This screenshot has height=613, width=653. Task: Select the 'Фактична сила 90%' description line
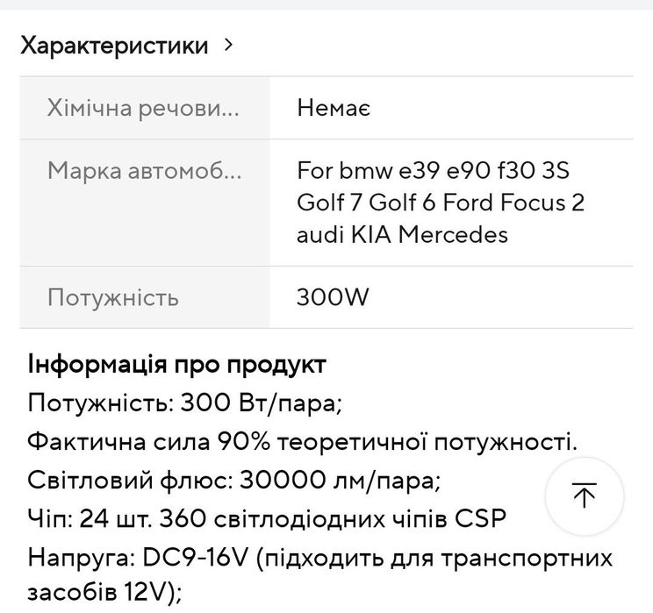tap(302, 441)
